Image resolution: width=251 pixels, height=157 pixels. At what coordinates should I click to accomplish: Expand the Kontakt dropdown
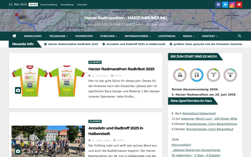point(210,36)
